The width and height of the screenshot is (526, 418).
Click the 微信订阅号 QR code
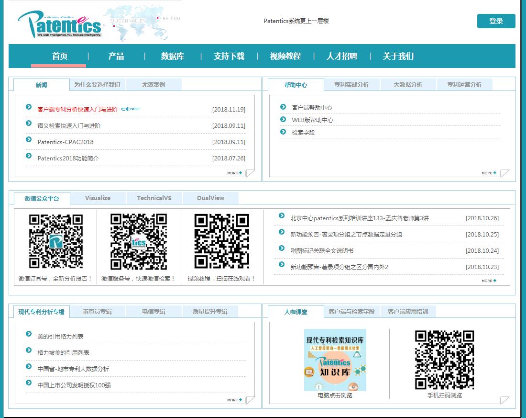[55, 241]
